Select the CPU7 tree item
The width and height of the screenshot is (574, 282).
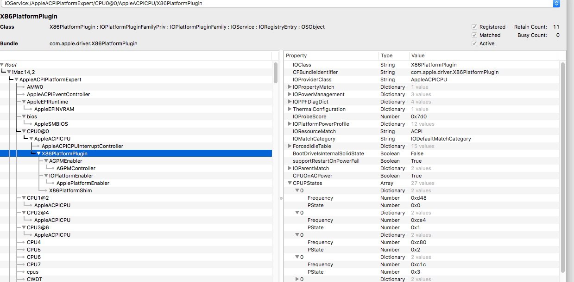pos(34,264)
